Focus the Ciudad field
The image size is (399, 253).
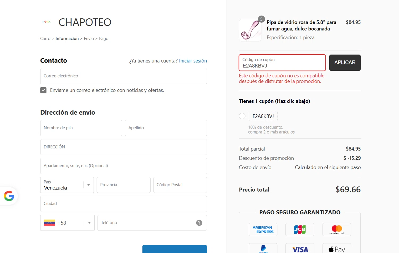(x=123, y=204)
